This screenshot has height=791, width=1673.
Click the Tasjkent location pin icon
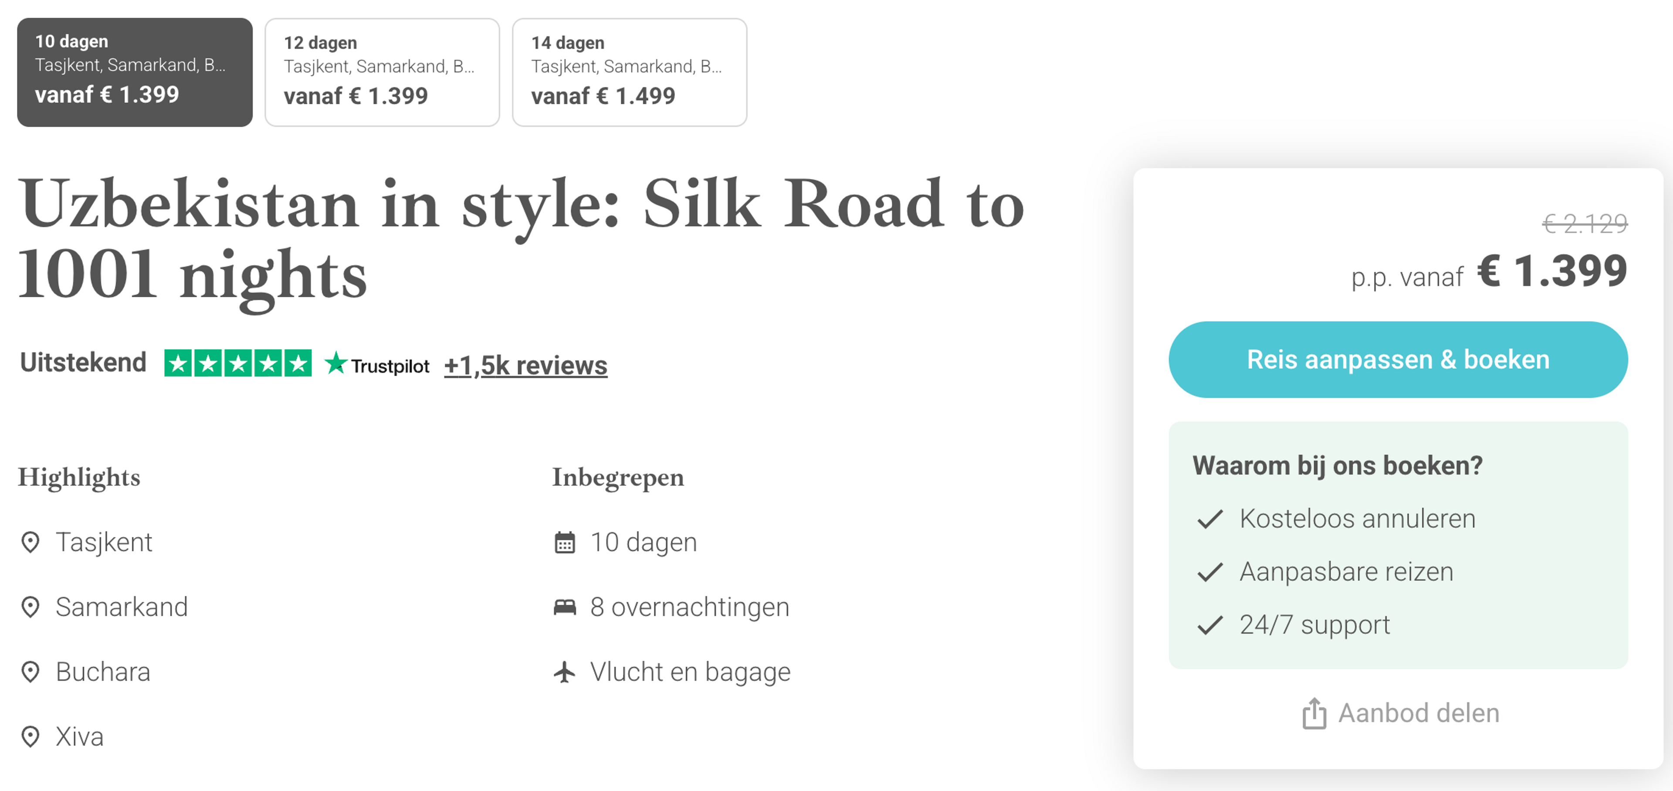coord(30,542)
